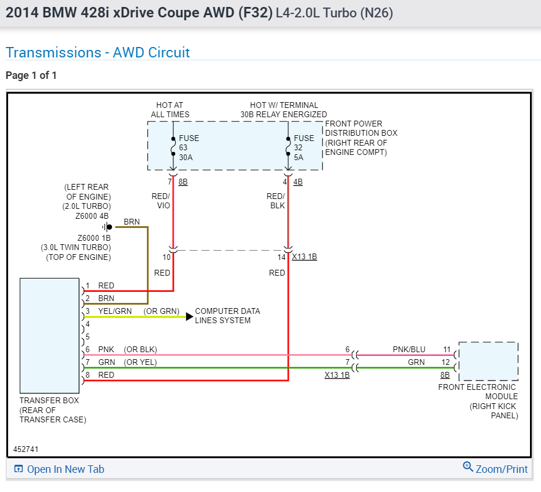Click the Zoom/Print link
This screenshot has height=492, width=541.
click(x=502, y=469)
